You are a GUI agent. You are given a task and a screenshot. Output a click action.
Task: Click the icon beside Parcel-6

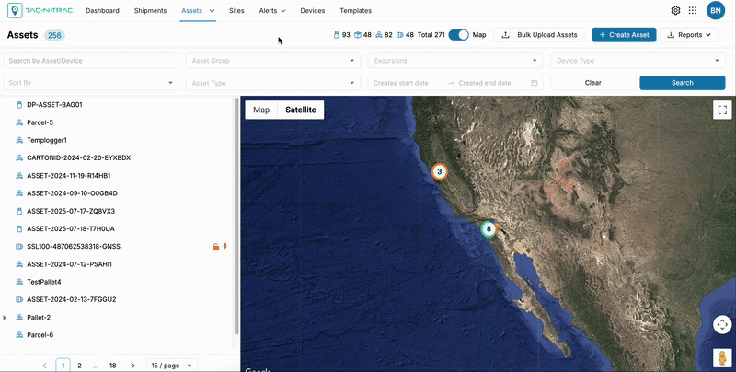pos(19,335)
